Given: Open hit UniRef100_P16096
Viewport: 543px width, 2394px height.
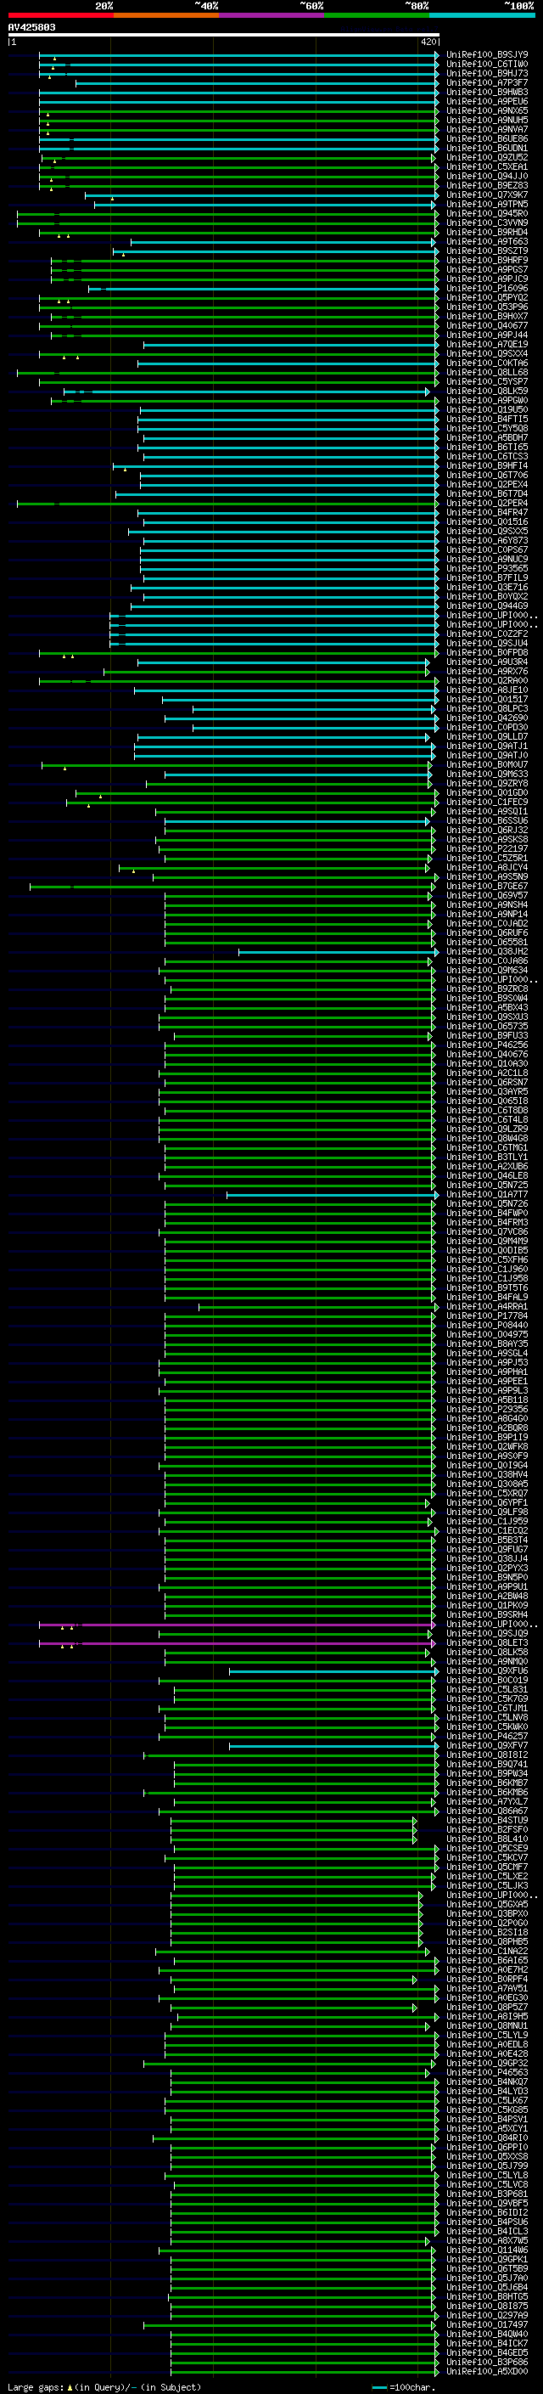Looking at the screenshot, I should (487, 288).
